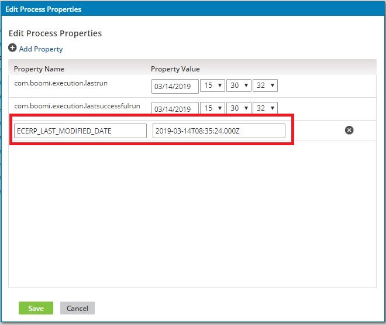Open lastsuccessfulrun hour dropdown showing 15
386x325 pixels.
click(x=212, y=108)
